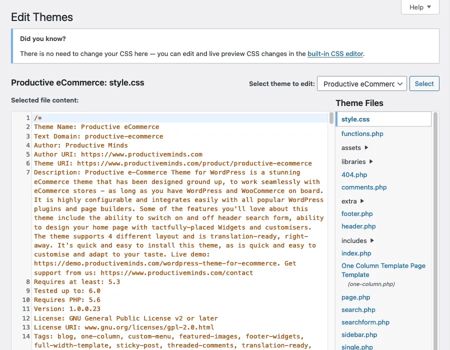Open index.php file
The height and width of the screenshot is (350, 450).
(x=356, y=253)
